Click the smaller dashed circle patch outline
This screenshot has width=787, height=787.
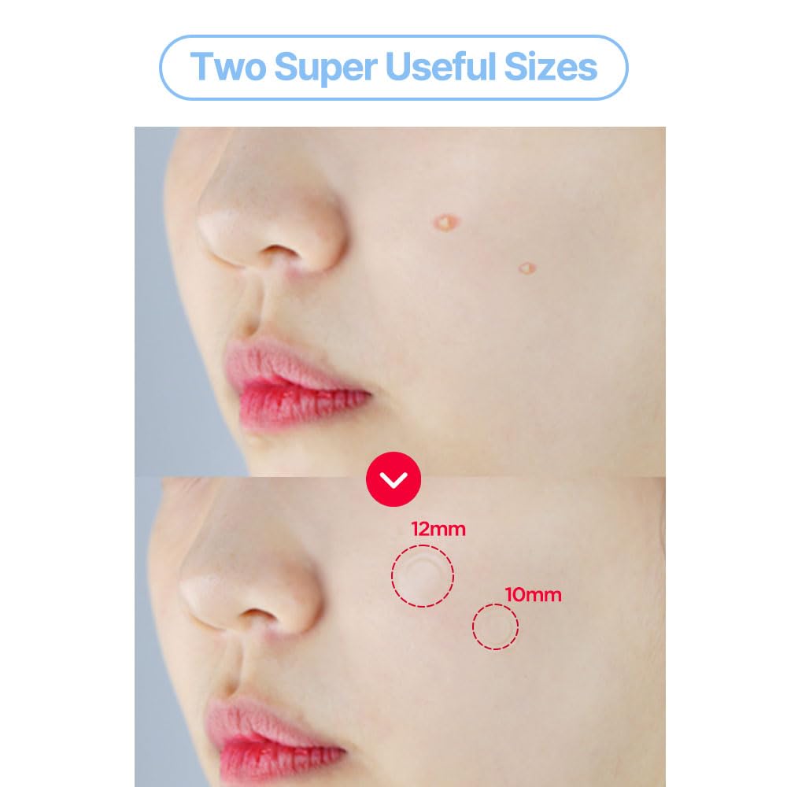(495, 627)
